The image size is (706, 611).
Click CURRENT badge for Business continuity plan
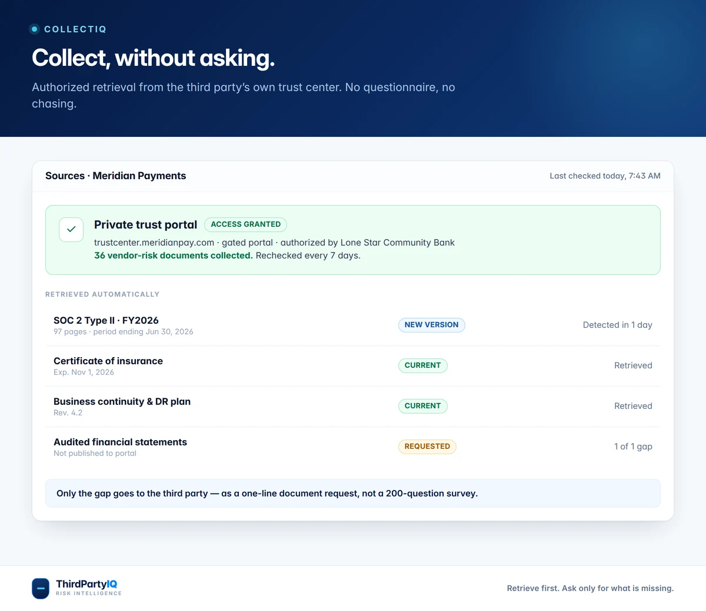click(x=422, y=406)
